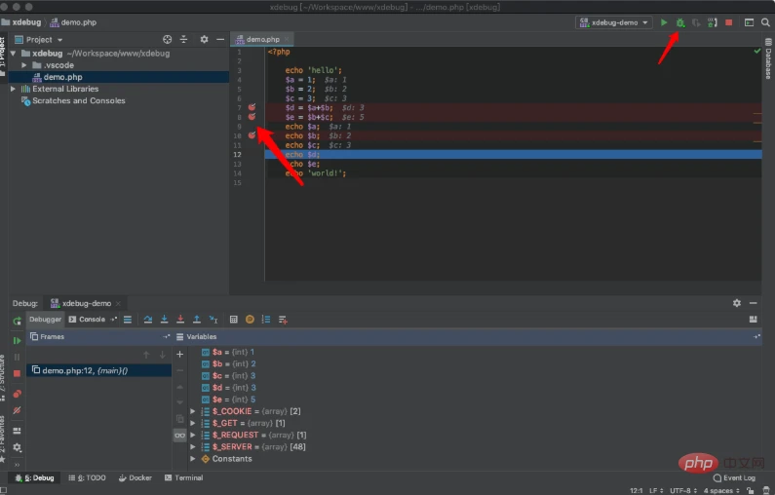Switch to the Debugger tab
The height and width of the screenshot is (495, 775).
coord(45,320)
